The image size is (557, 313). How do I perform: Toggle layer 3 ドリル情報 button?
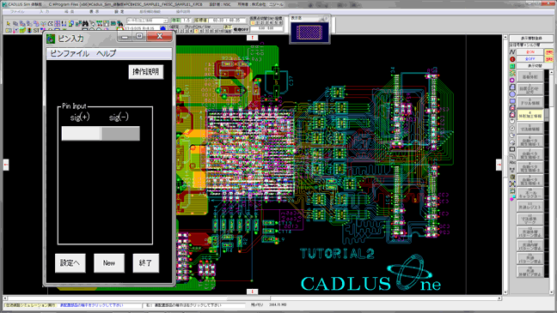pyautogui.click(x=529, y=102)
